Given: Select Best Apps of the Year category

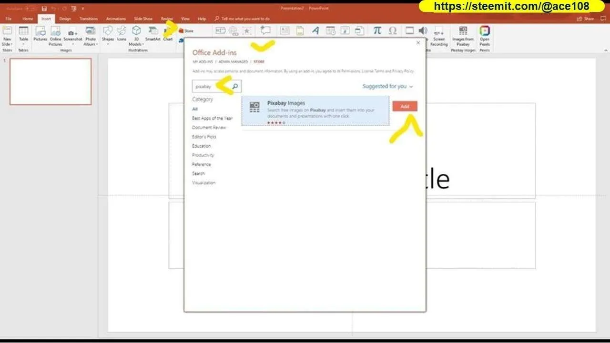Looking at the screenshot, I should tap(212, 118).
